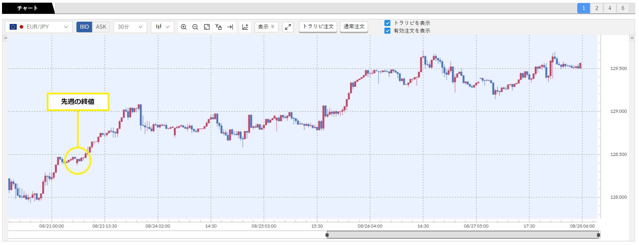Switch to chart layout 4
The image size is (639, 245).
pyautogui.click(x=610, y=8)
